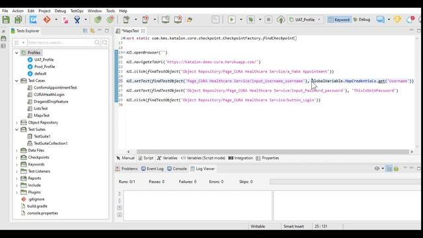The height and width of the screenshot is (238, 423).
Task: Open the Spy Web icon
Action: coord(98,19)
